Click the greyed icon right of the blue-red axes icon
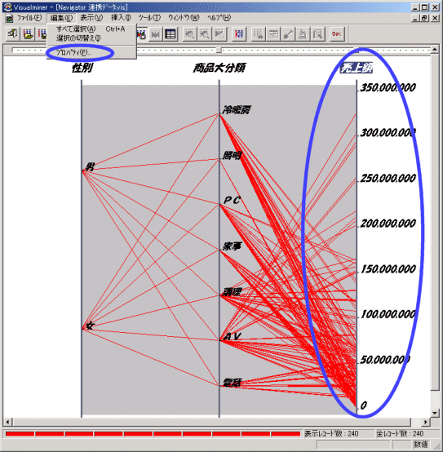The height and width of the screenshot is (452, 443). pos(258,34)
